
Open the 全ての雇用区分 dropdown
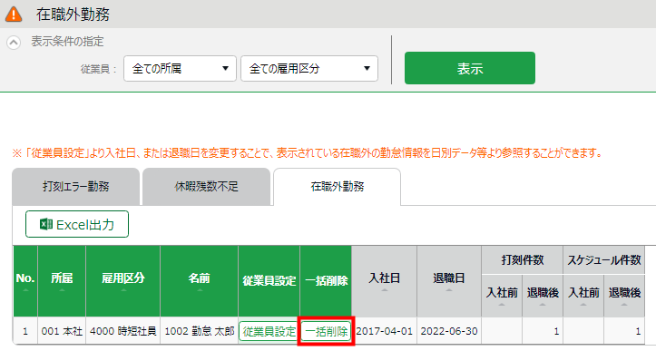coord(309,69)
